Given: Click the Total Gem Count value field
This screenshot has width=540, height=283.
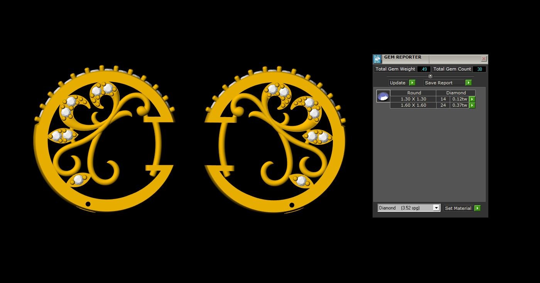Looking at the screenshot, I should point(479,69).
